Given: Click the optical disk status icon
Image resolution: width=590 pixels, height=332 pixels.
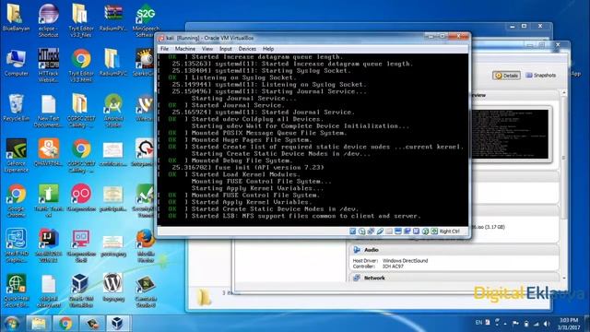Looking at the screenshot, I should click(362, 231).
